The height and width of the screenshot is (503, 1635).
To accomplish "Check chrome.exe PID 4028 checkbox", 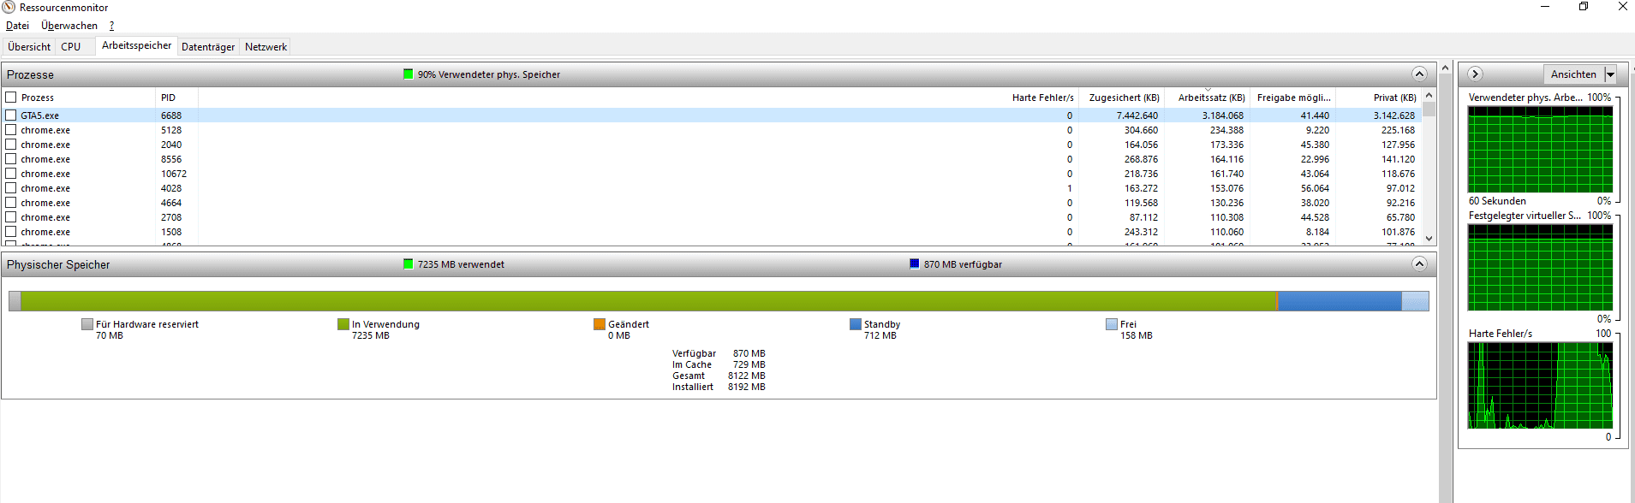I will 11,187.
